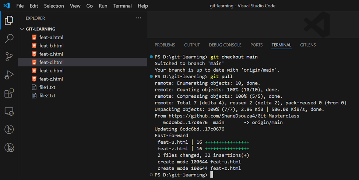Open file1.txt in the explorer
The image size is (359, 180).
[82, 87]
